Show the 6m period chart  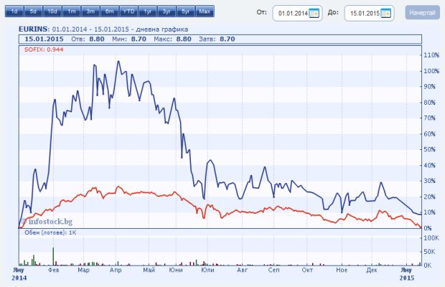click(x=110, y=11)
